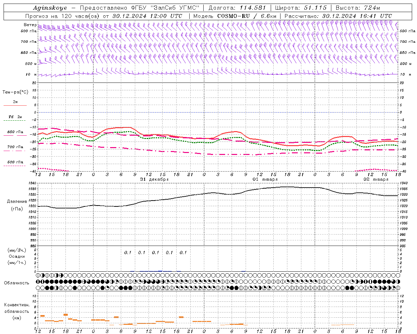The height and width of the screenshot is (334, 417).
Task: Click the left '10 м' wind level label
Action: pyautogui.click(x=31, y=74)
